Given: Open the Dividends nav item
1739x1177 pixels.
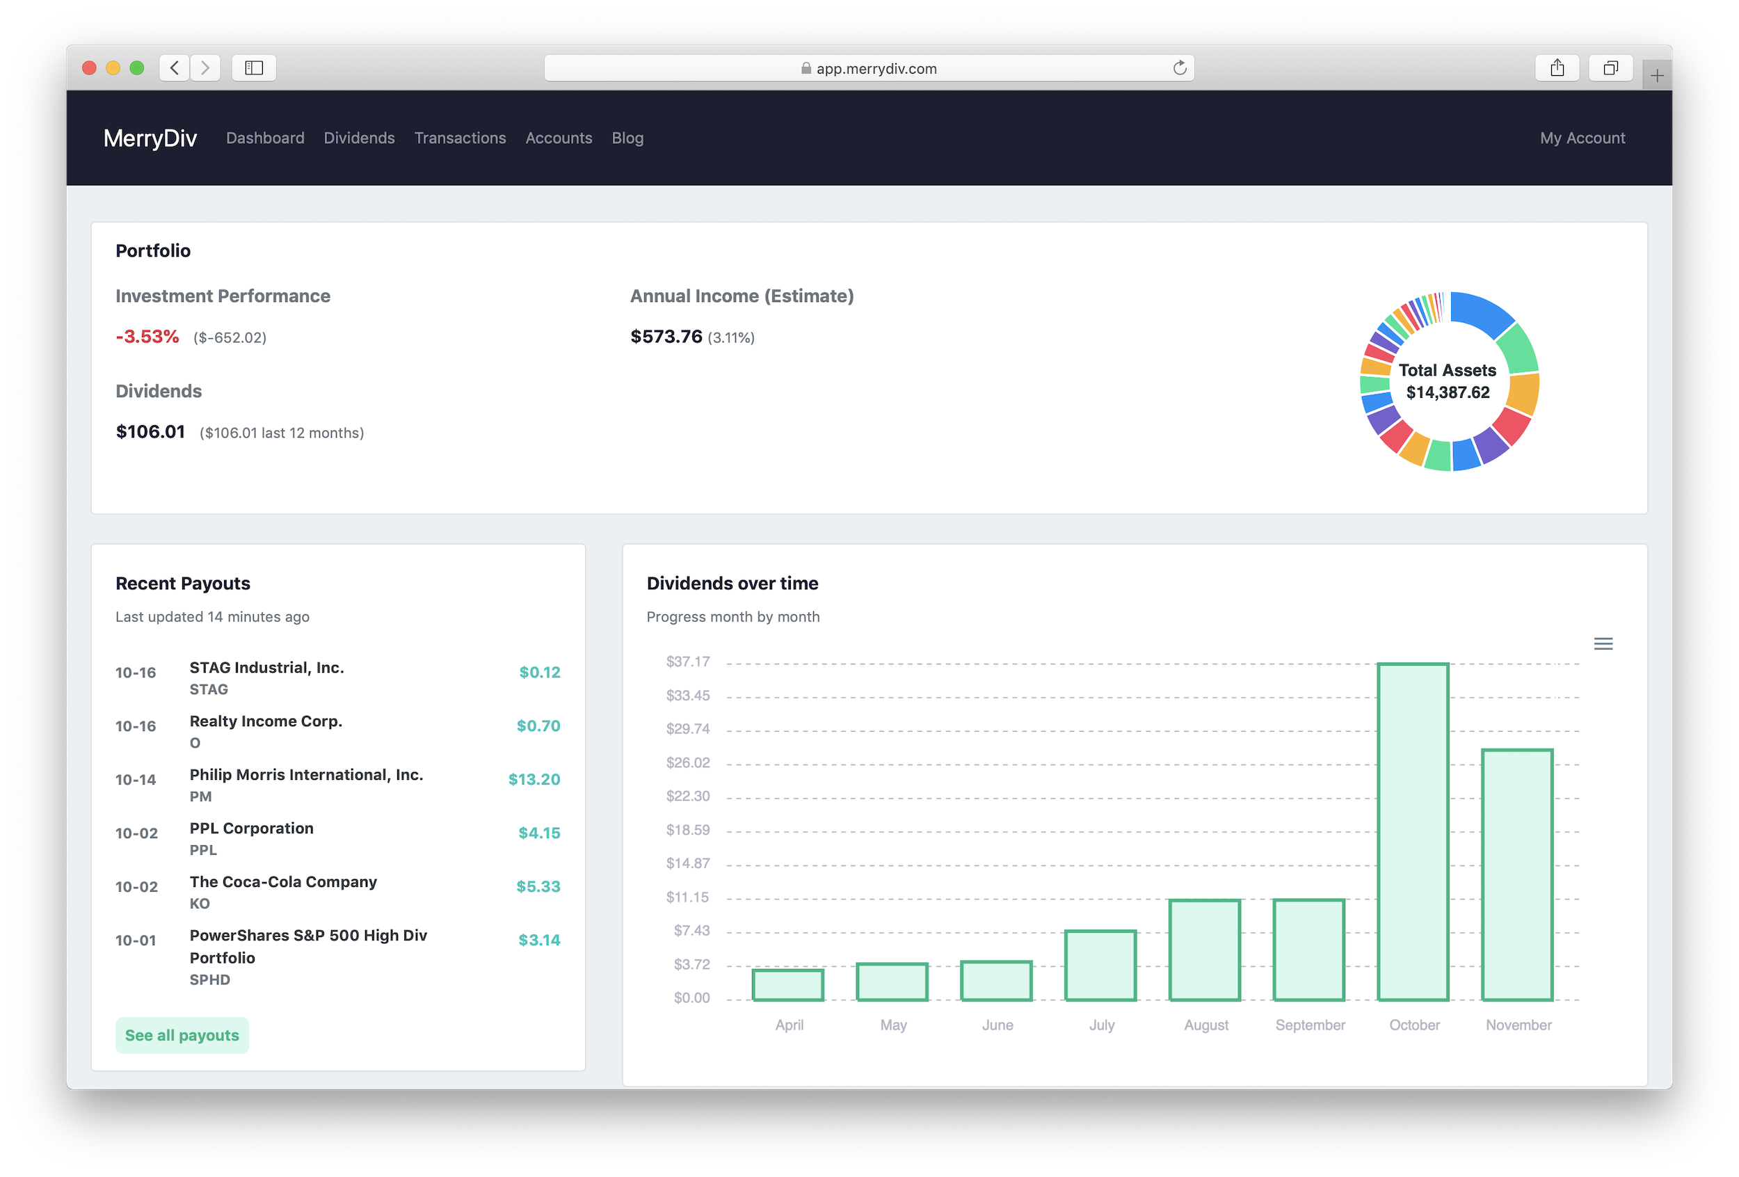Looking at the screenshot, I should [x=359, y=138].
